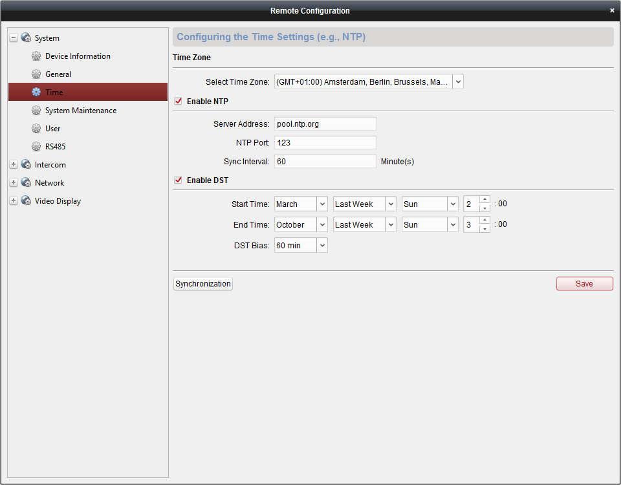Click the Intercom tree label
621x485 pixels.
pyautogui.click(x=50, y=165)
